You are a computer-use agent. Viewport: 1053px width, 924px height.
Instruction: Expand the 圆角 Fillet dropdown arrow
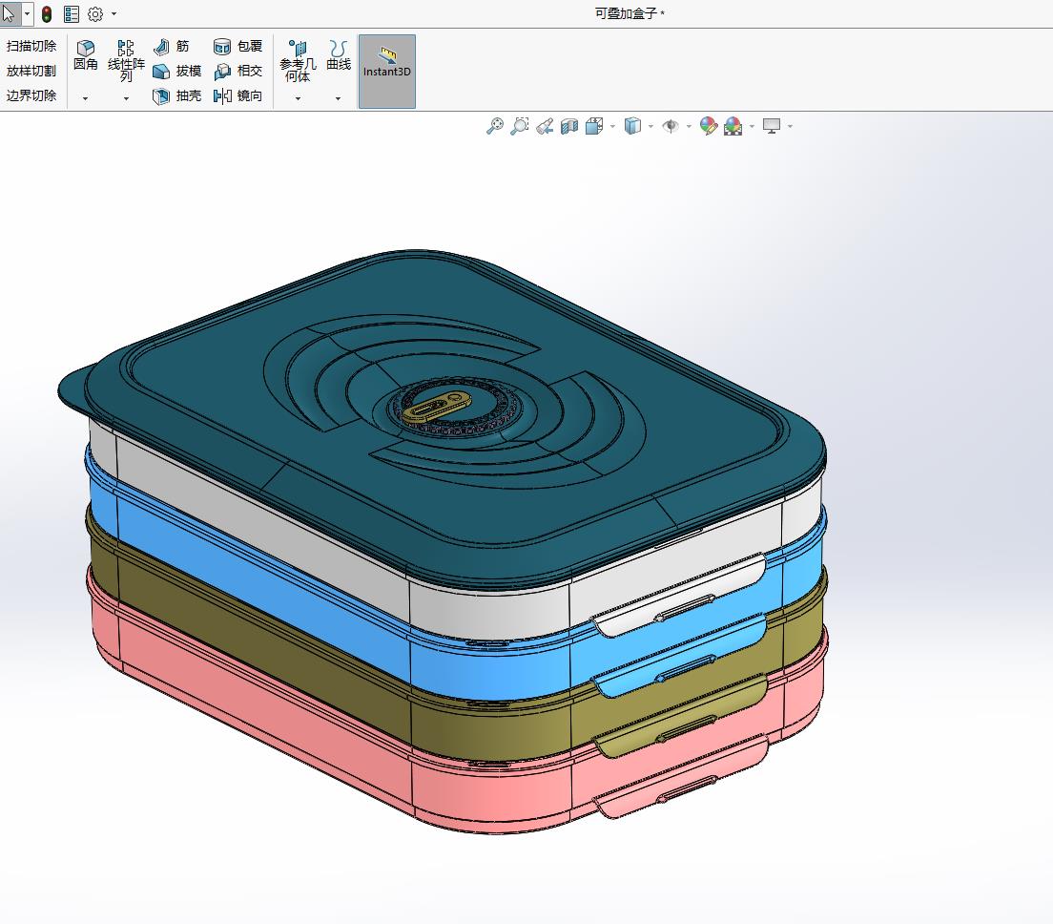(x=85, y=98)
